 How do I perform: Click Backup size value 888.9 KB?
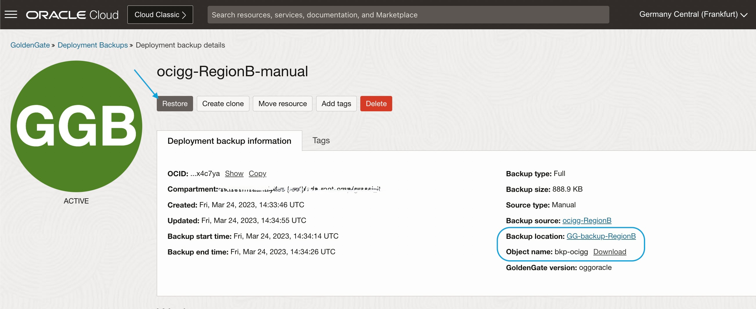pyautogui.click(x=567, y=189)
